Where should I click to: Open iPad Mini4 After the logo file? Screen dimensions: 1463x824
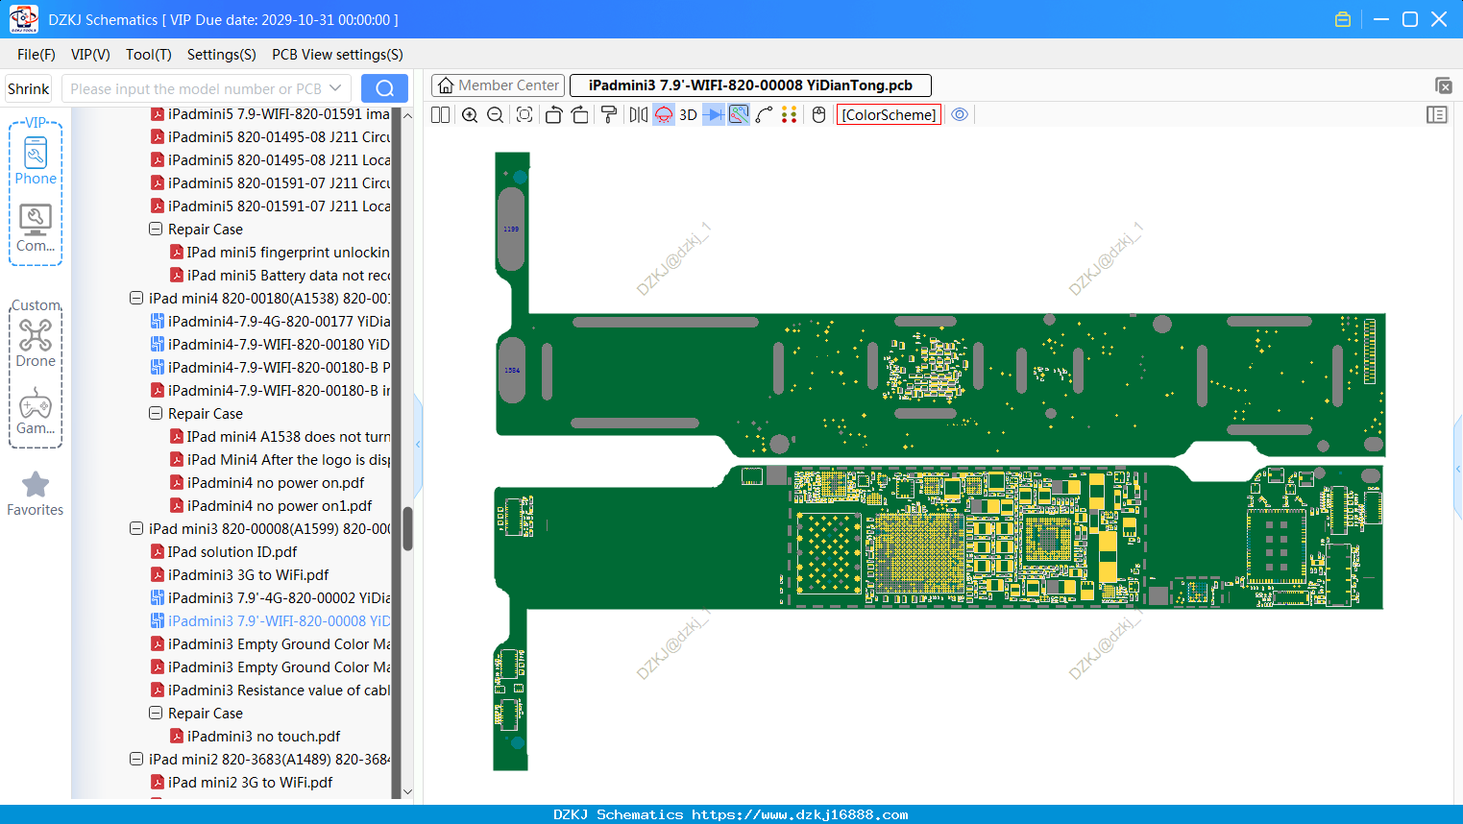280,460
